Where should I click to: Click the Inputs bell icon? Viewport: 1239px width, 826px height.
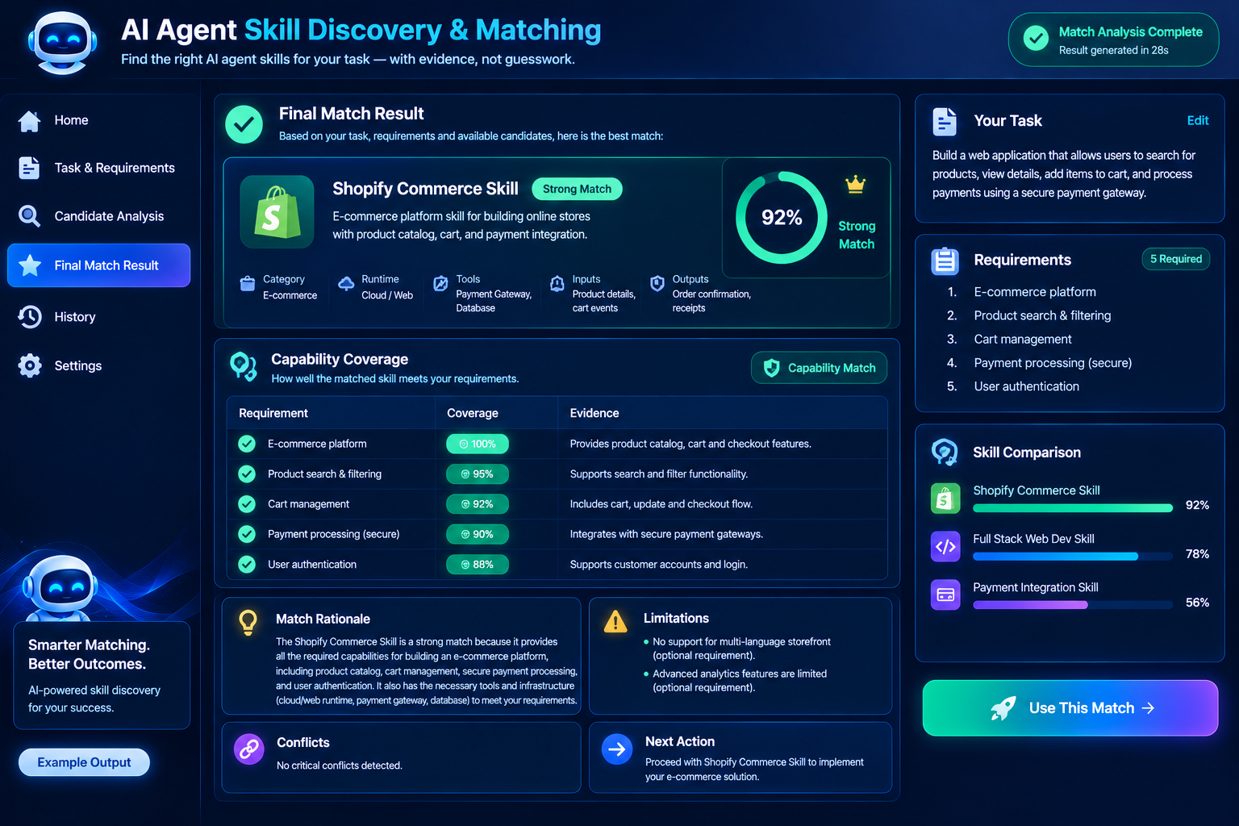557,284
